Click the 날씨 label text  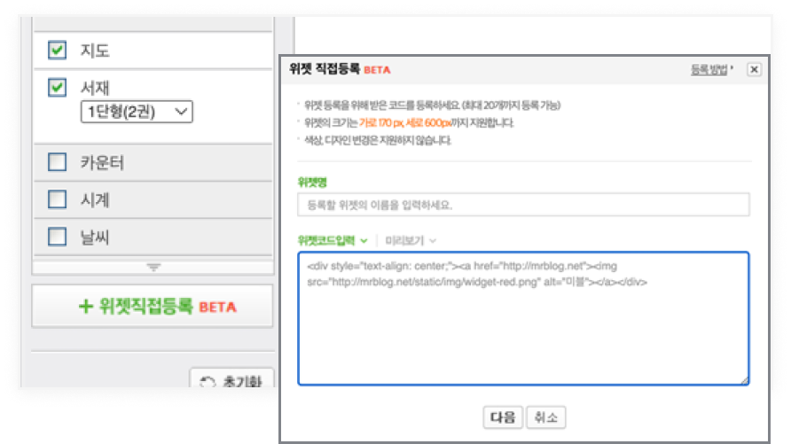[x=95, y=237]
